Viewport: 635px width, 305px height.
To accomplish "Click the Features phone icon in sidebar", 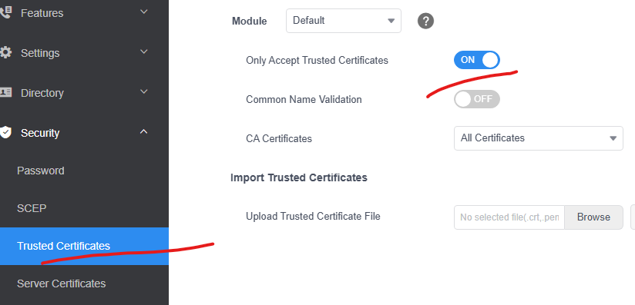I will pyautogui.click(x=5, y=12).
